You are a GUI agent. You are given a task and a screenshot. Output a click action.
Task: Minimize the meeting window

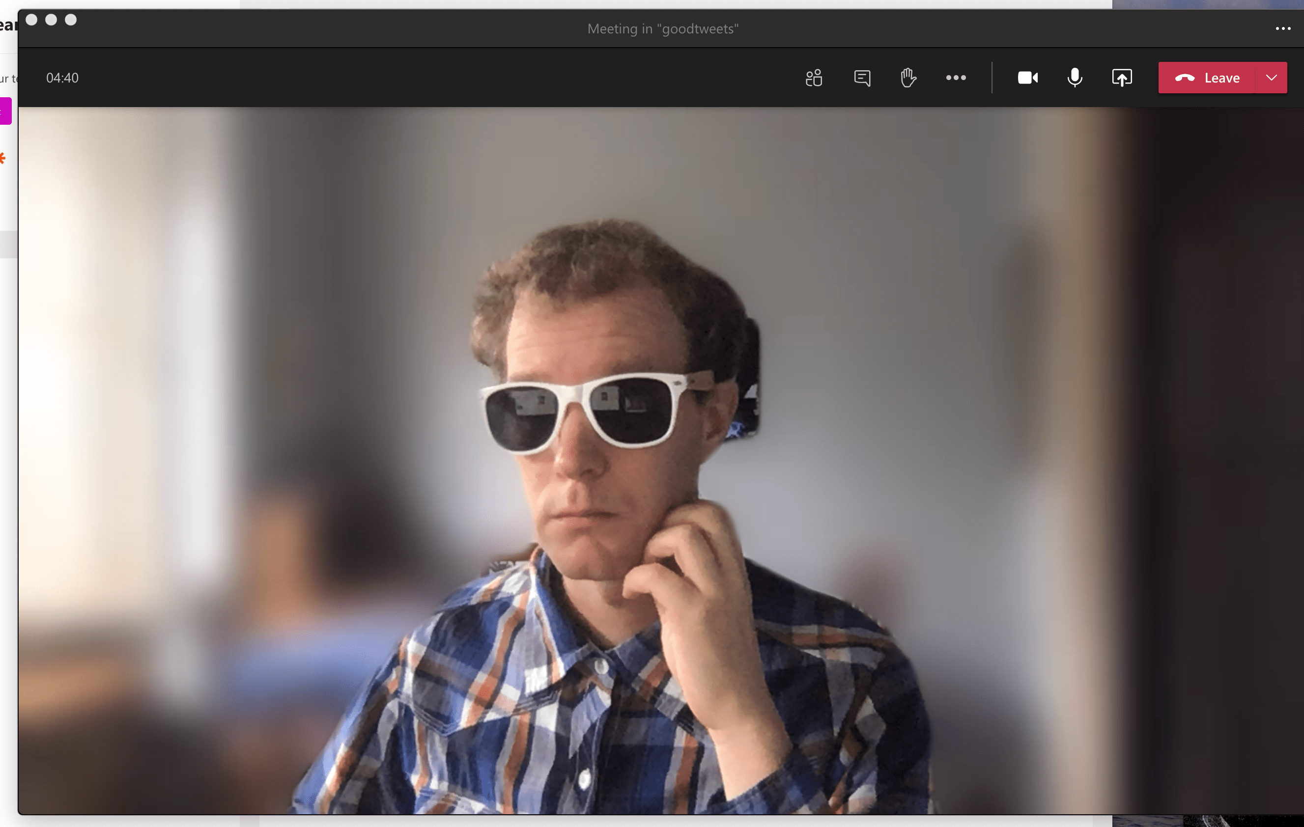(x=51, y=20)
